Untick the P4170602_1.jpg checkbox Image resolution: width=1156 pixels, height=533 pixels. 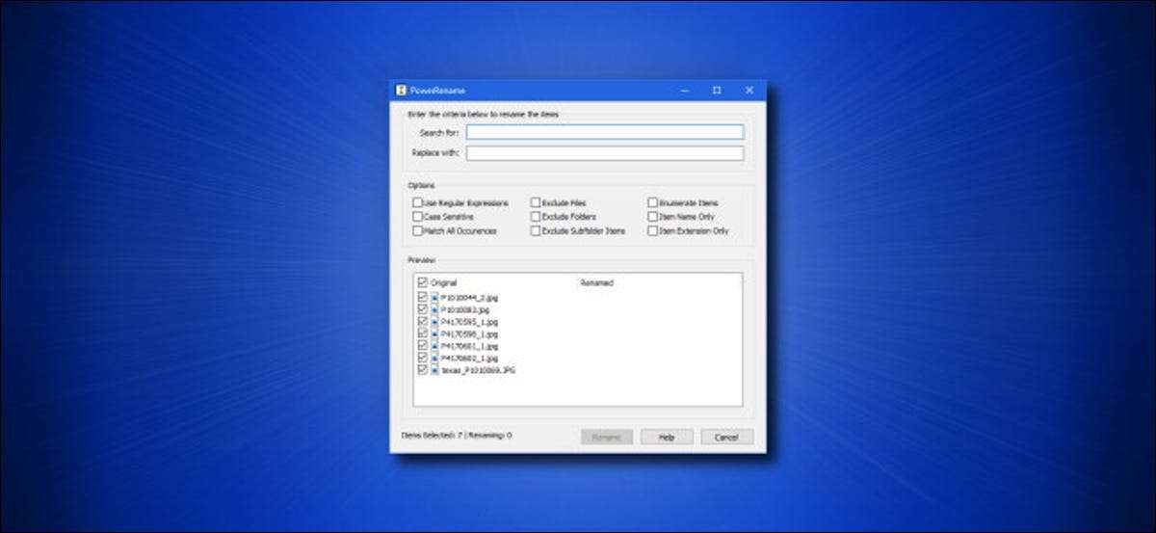point(422,358)
